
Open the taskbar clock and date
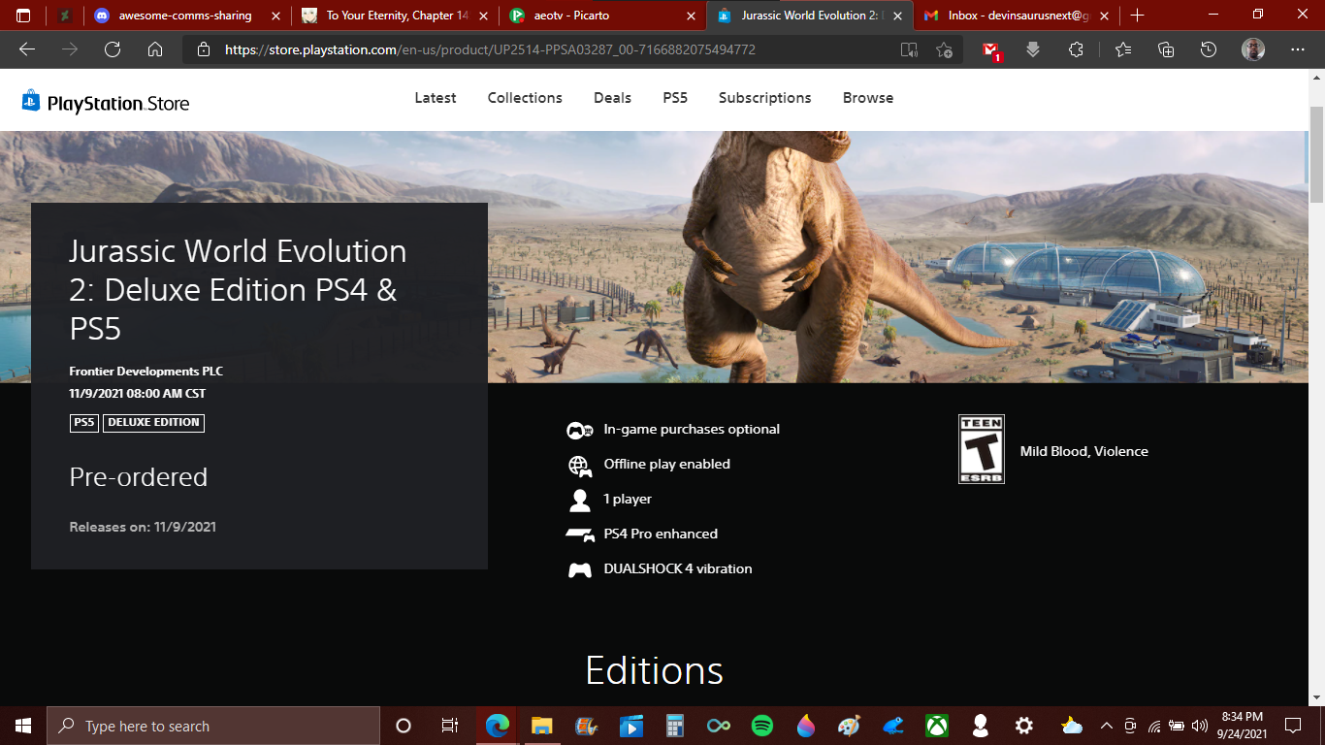[1243, 726]
